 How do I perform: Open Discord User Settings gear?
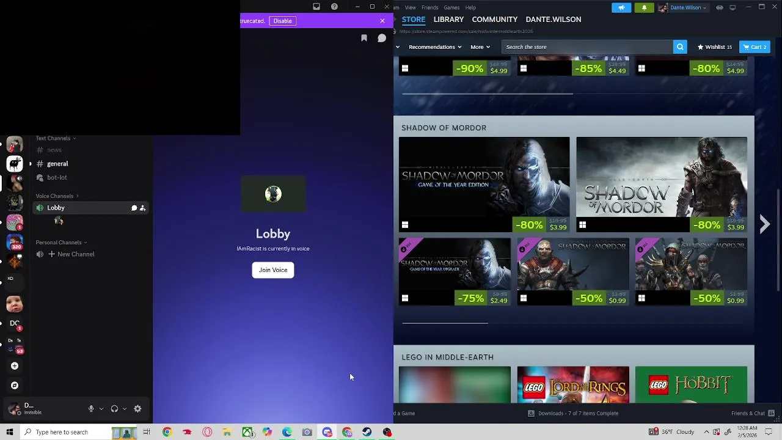click(137, 409)
